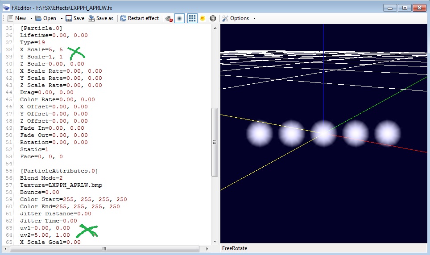The image size is (430, 255).
Task: Click the Drag=0.00, 0.00 line
Action: coord(47,92)
